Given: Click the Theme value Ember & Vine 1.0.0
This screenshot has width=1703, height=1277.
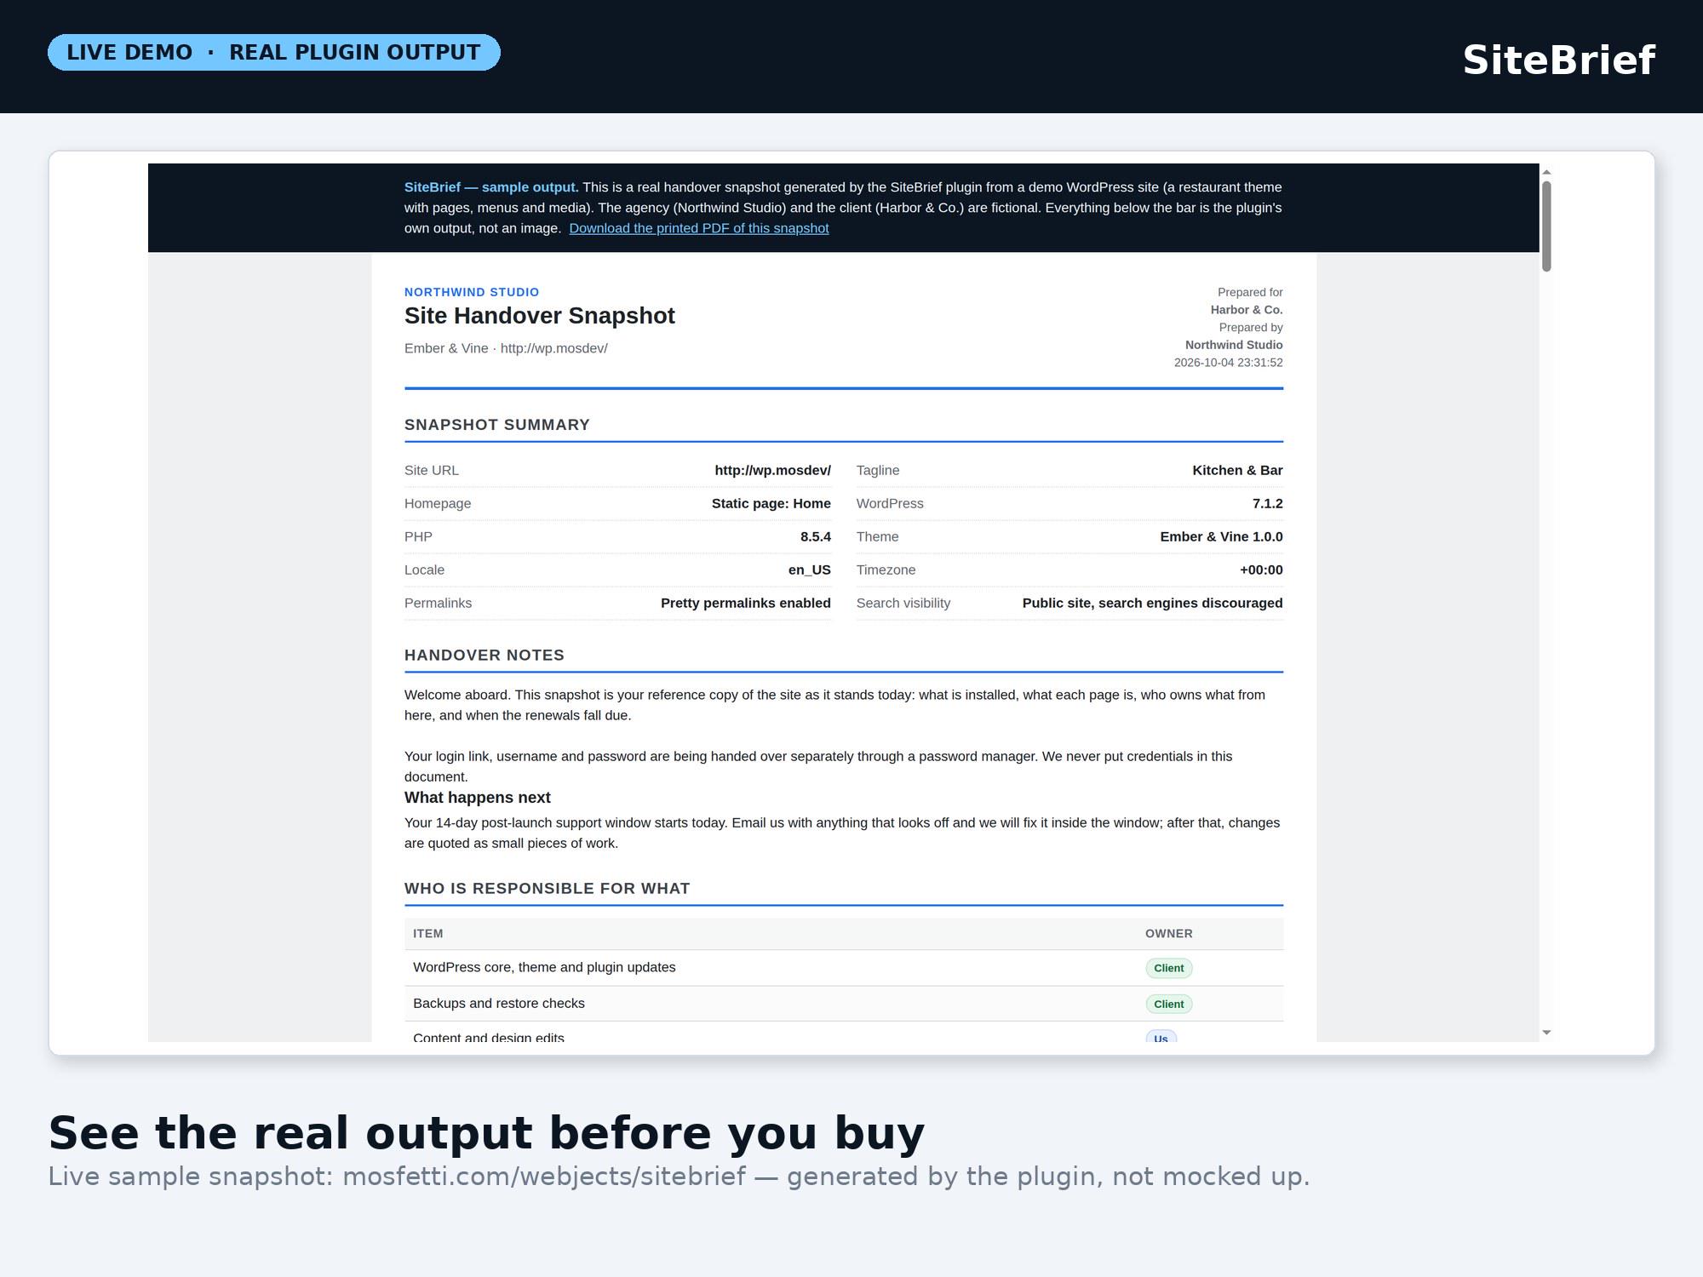Looking at the screenshot, I should tap(1221, 536).
